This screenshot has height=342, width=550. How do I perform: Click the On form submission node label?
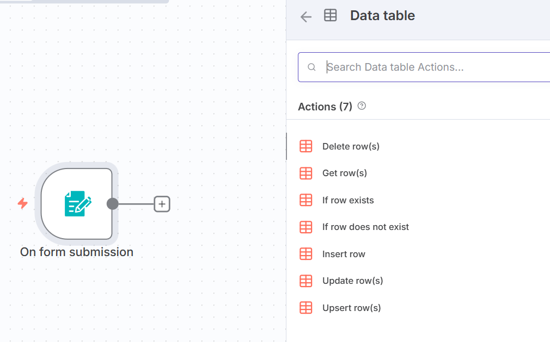[x=77, y=252]
